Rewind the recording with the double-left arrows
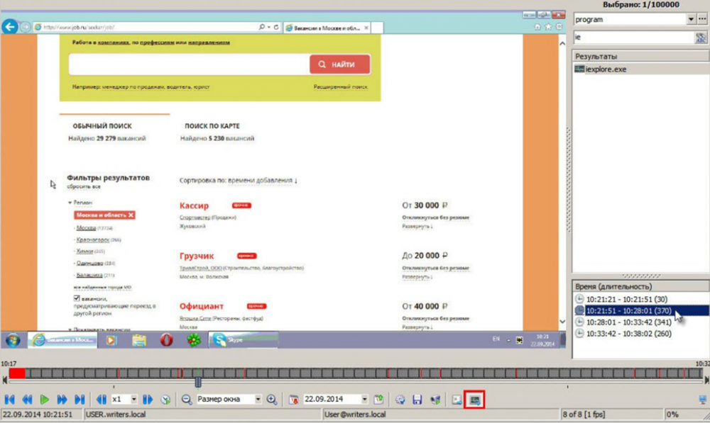Screen dimensions: 710x423 27,400
